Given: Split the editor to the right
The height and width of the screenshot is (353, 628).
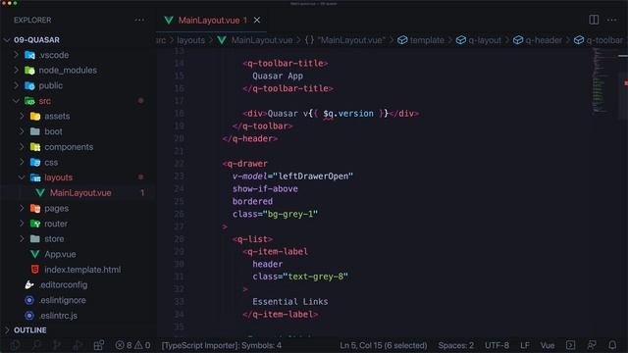Looking at the screenshot, I should pos(594,20).
